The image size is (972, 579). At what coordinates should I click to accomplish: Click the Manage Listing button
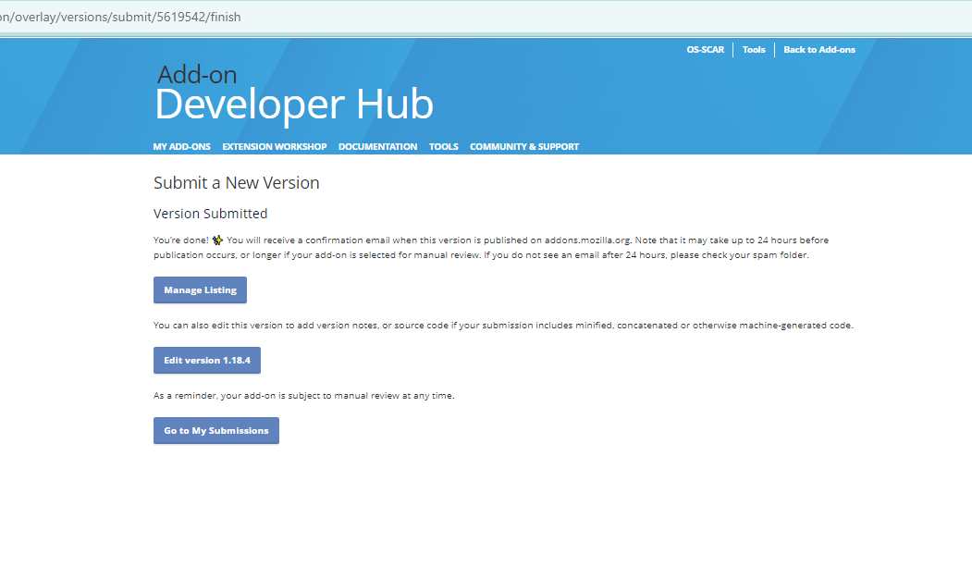coord(200,289)
